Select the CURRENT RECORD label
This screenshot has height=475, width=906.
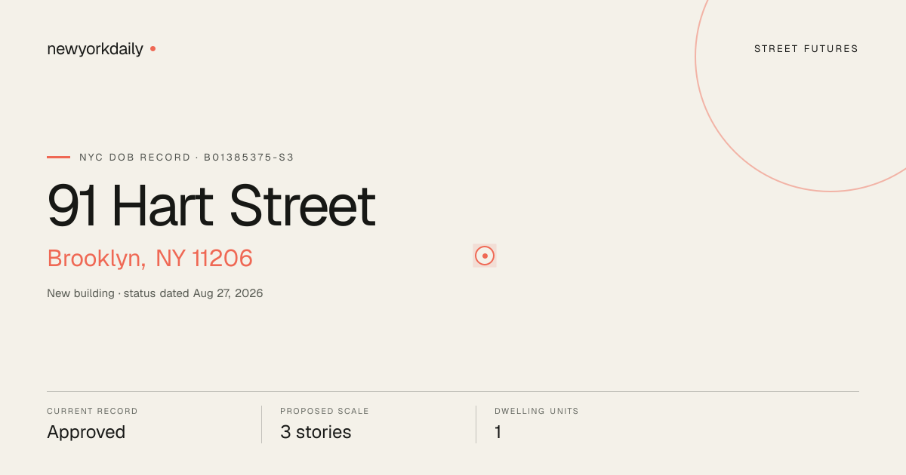[x=92, y=412]
